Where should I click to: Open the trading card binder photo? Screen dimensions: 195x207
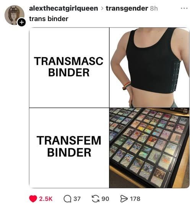149,148
